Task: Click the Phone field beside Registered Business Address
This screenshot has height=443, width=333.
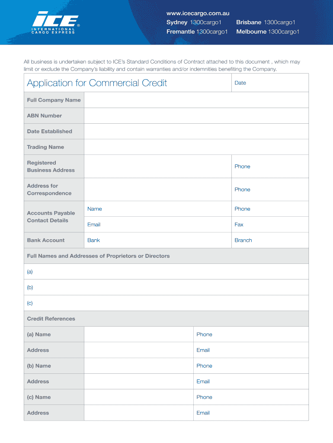Action: click(277, 167)
